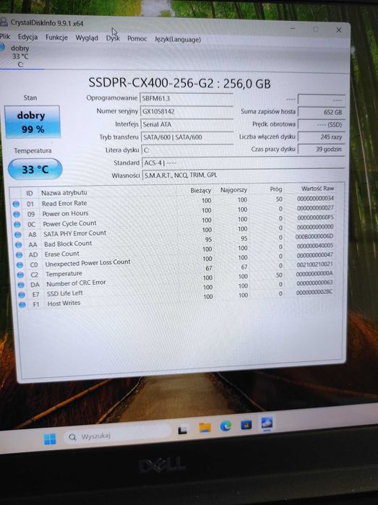Click the status dot for Power on Hours
378x505 pixels.
coord(17,214)
